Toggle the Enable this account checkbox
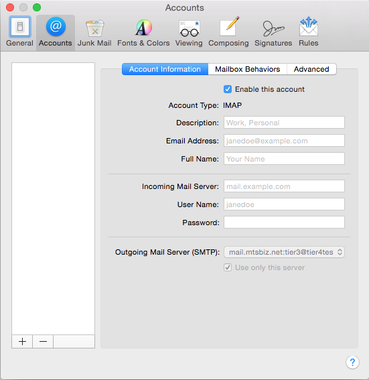369x380 pixels. [x=228, y=89]
